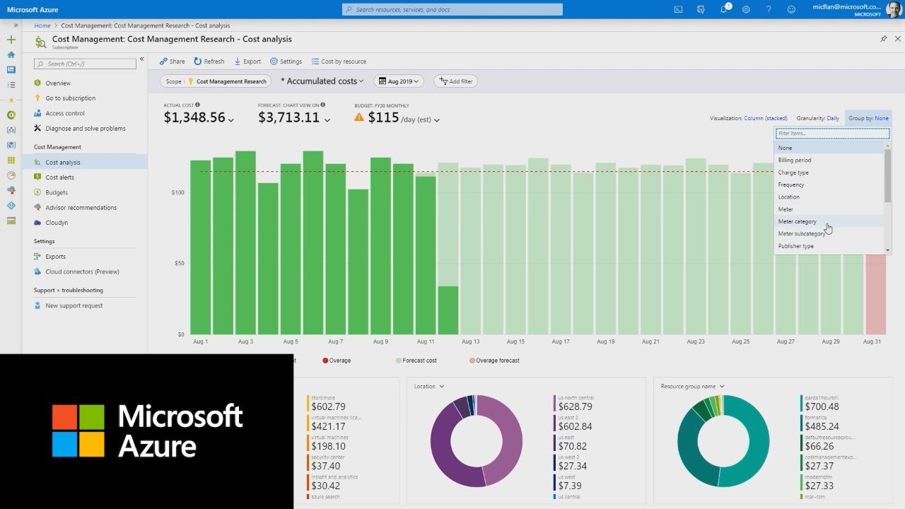Expand the Budget $115 per day chevron
905x509 pixels.
click(x=437, y=120)
